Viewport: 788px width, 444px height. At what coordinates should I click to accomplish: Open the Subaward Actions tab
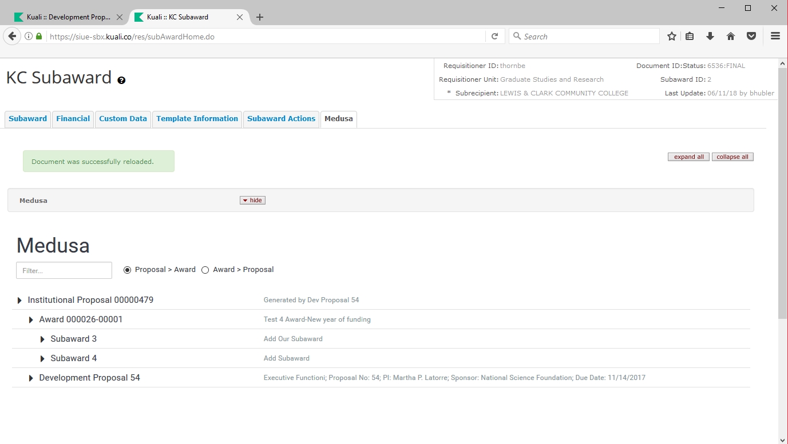(281, 119)
